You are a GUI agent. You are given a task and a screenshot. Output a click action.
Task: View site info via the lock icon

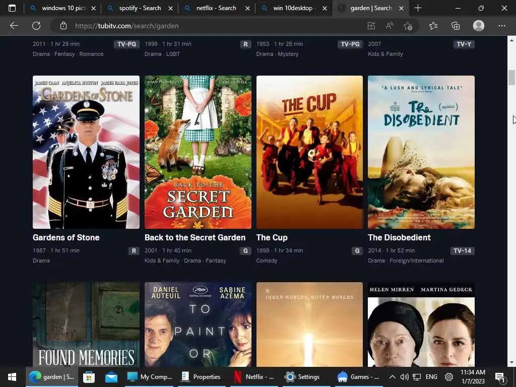click(63, 26)
